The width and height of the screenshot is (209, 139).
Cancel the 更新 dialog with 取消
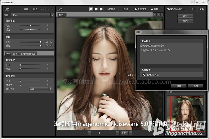(x=196, y=86)
